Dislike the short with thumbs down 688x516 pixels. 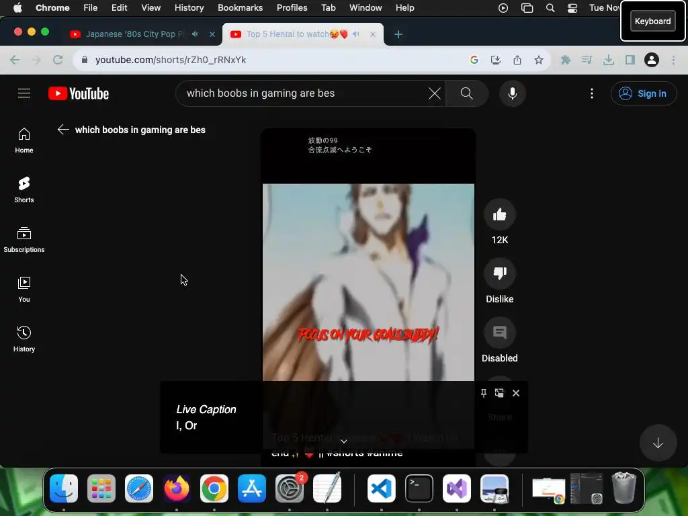pos(499,273)
